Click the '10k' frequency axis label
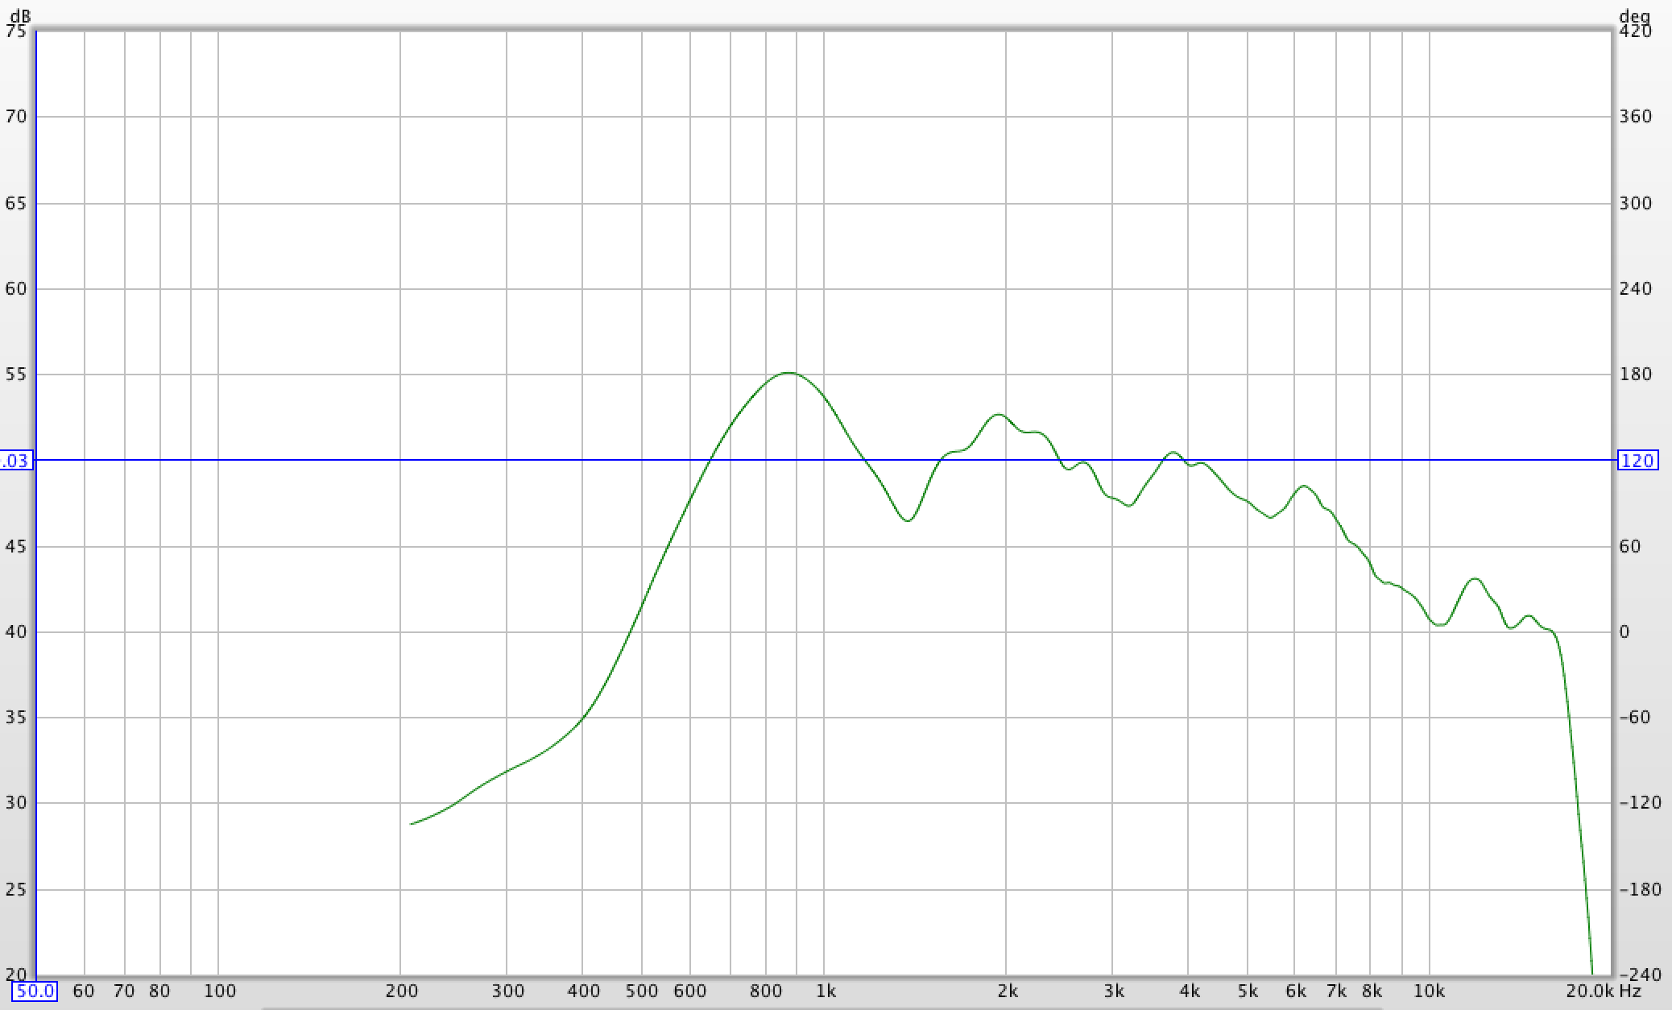The image size is (1672, 1010). tap(1430, 991)
